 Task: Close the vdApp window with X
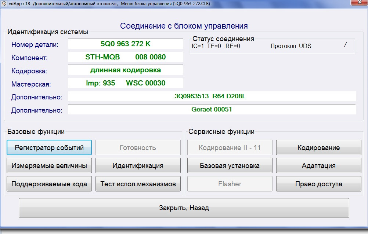(359, 2)
